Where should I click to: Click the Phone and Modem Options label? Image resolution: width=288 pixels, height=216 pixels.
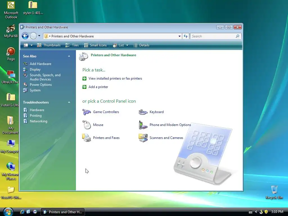170,125
